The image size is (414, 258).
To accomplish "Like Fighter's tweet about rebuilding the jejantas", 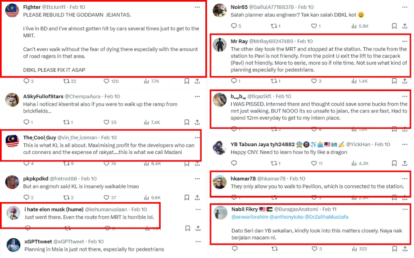I will point(106,81).
